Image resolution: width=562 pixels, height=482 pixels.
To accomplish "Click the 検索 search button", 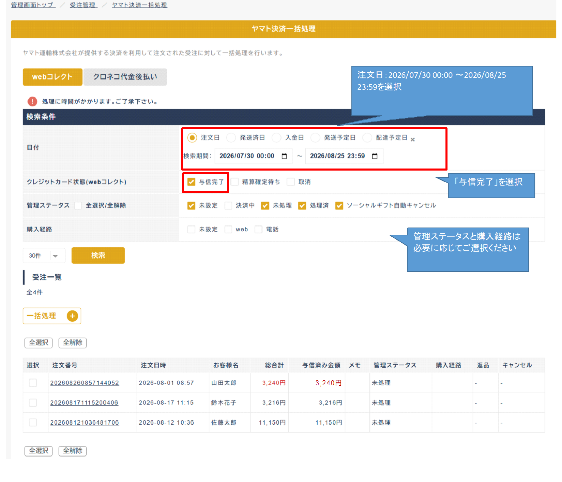I will point(98,255).
